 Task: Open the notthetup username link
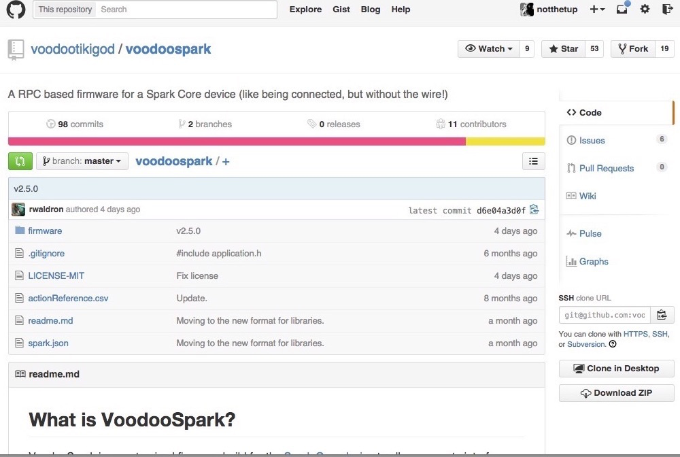coord(557,9)
